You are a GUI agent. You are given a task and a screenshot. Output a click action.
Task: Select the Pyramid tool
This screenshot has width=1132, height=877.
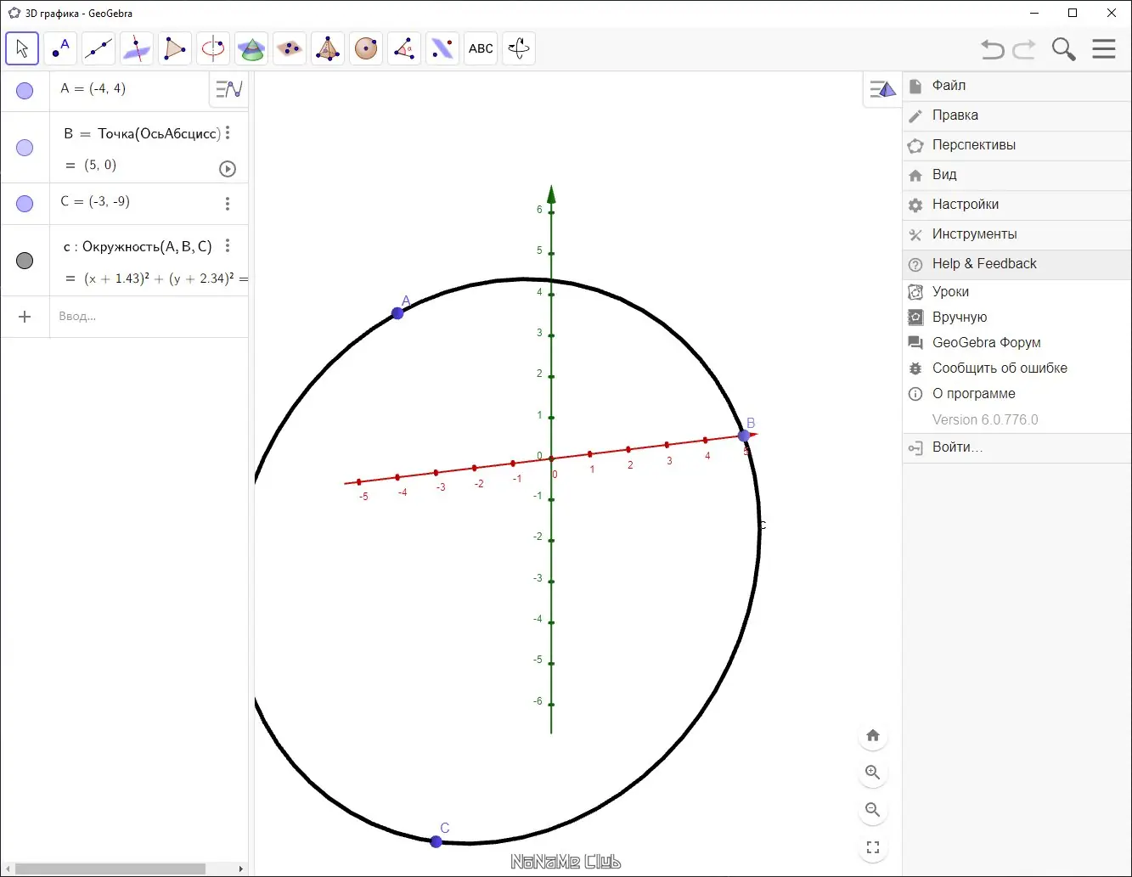328,48
